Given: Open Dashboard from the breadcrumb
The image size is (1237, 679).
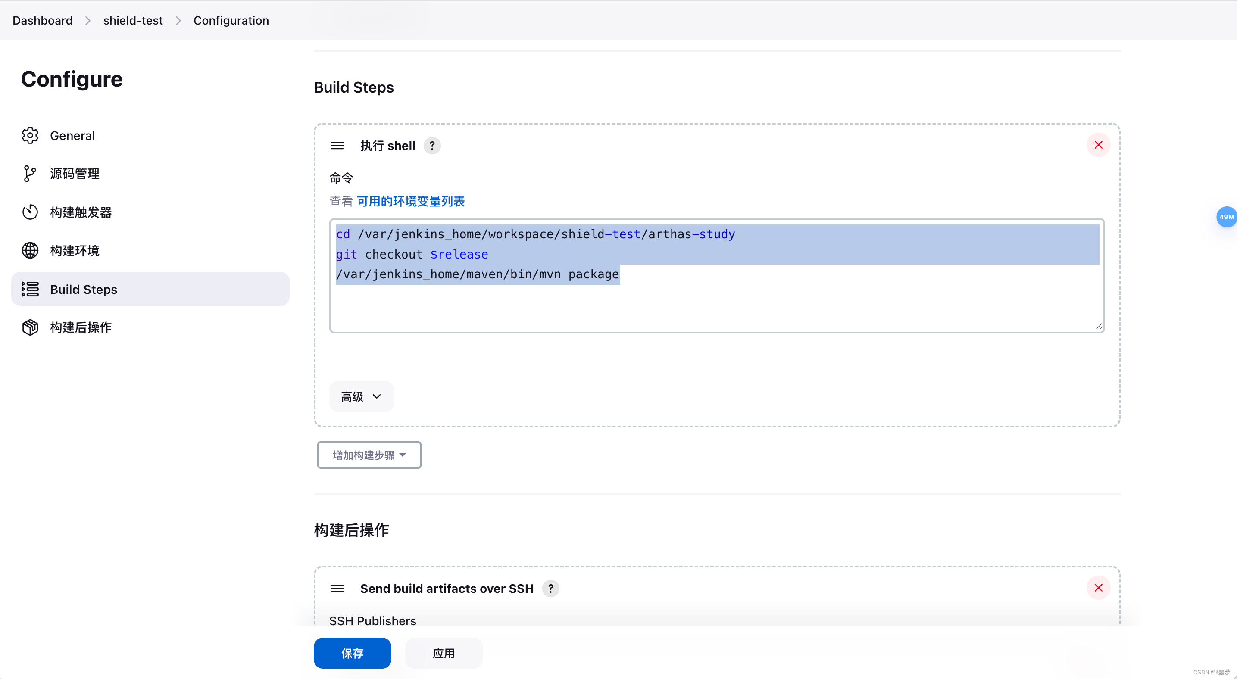Looking at the screenshot, I should click(x=42, y=20).
